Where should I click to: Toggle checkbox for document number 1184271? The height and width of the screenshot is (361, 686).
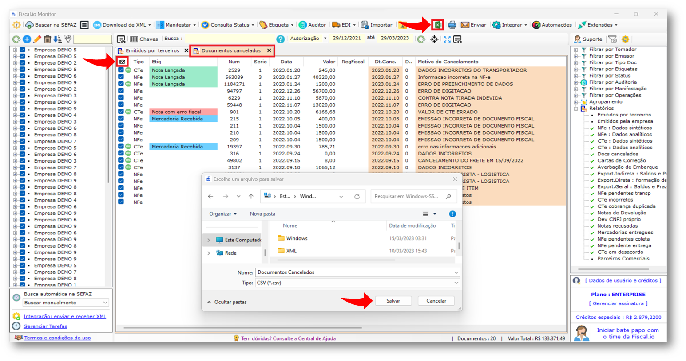pyautogui.click(x=121, y=84)
